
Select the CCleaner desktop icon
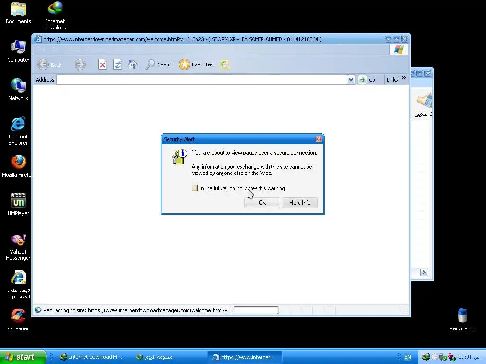[19, 320]
